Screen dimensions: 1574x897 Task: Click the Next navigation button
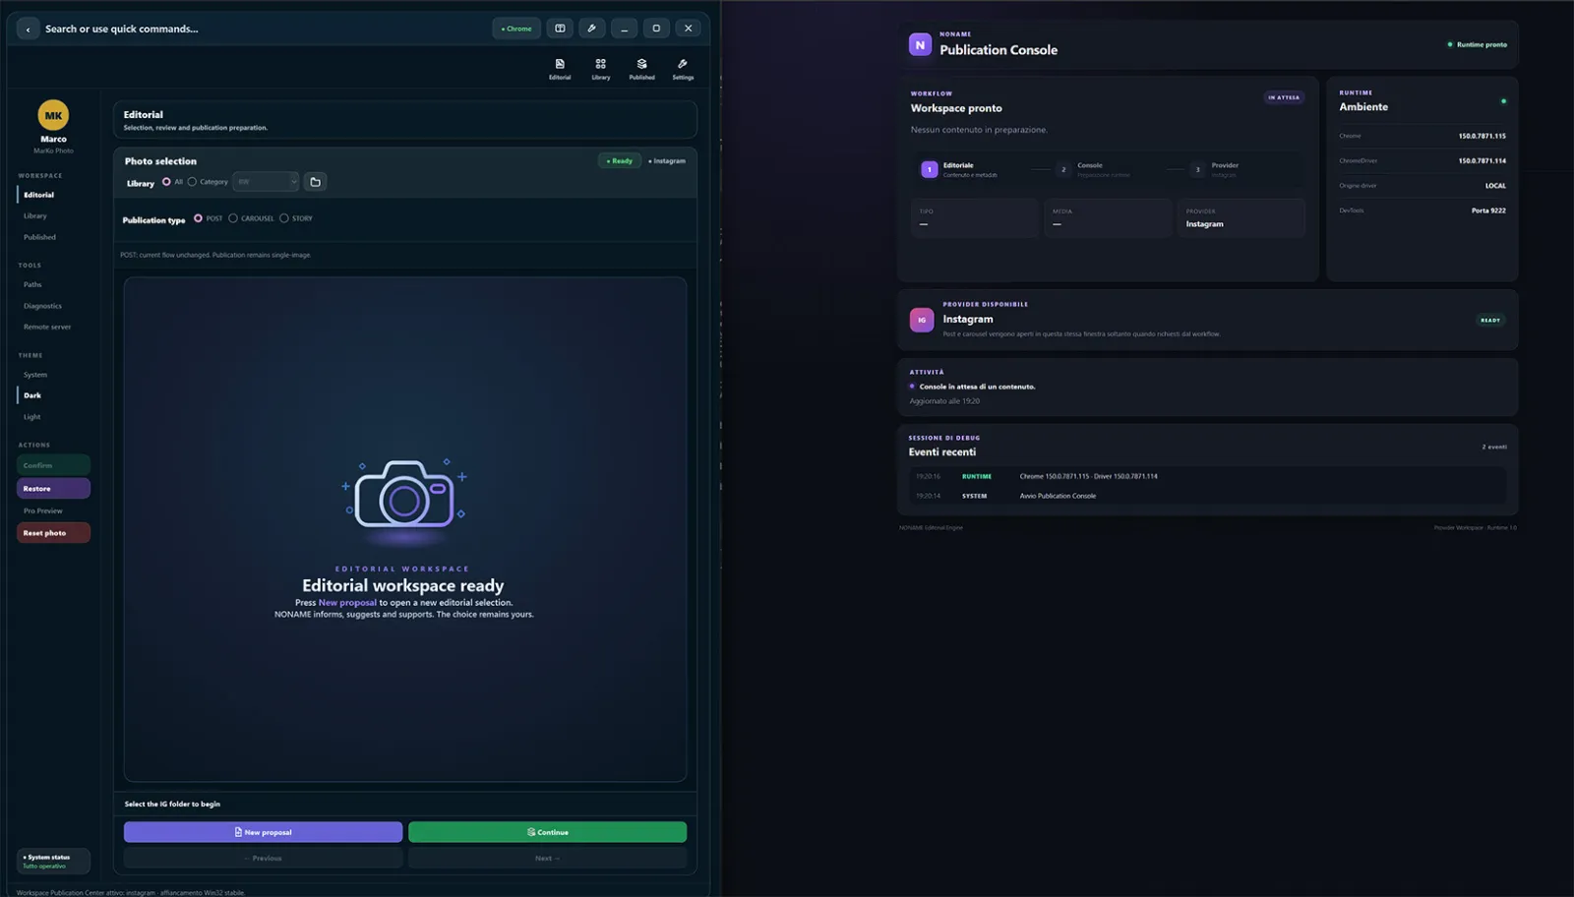click(547, 859)
